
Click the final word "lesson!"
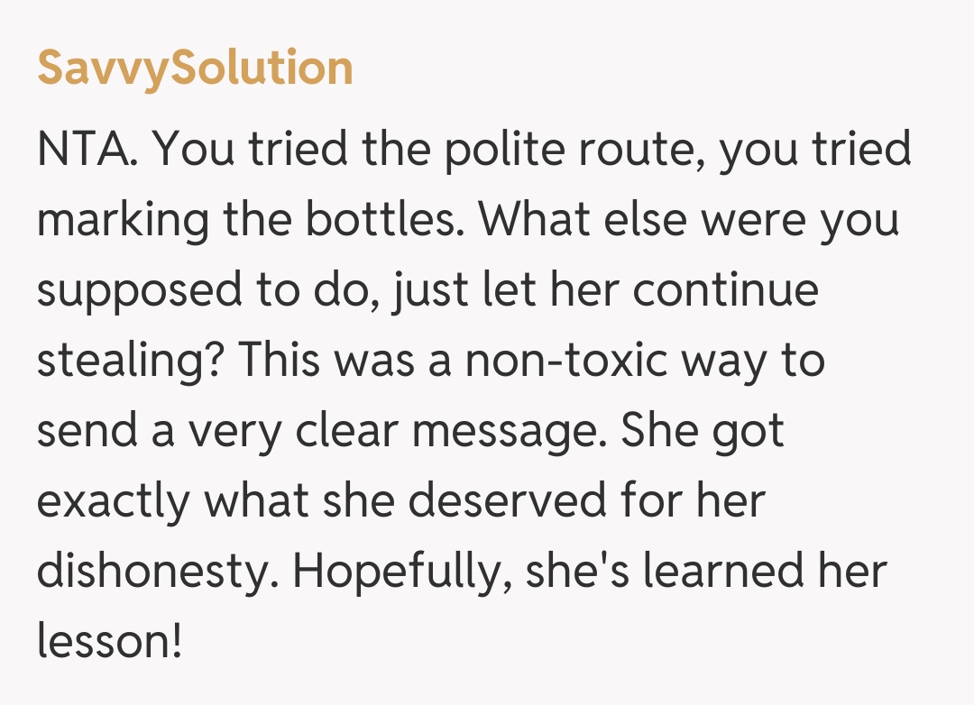(x=110, y=642)
